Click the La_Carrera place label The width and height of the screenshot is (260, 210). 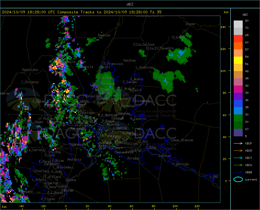pos(36,150)
